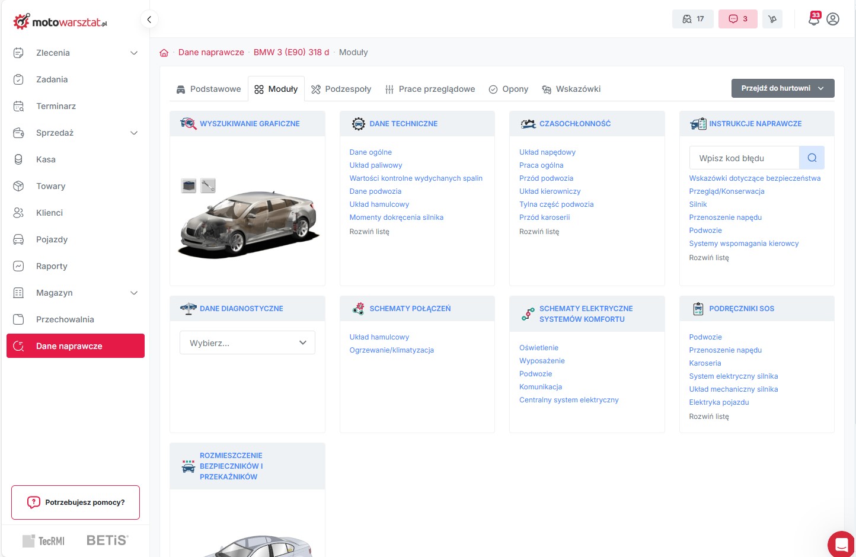This screenshot has width=856, height=557.
Task: Open the Momenty dokręcenia silnika link
Action: point(396,217)
